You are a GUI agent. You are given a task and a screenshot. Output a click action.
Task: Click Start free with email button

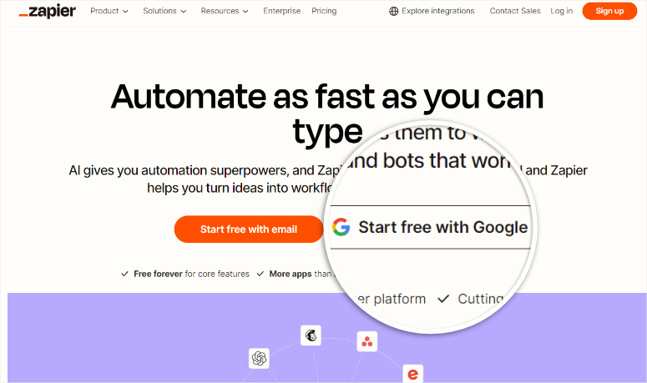coord(249,229)
